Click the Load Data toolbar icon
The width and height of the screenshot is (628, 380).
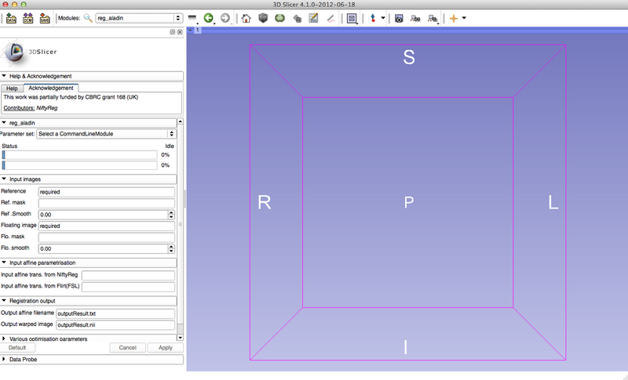point(11,17)
